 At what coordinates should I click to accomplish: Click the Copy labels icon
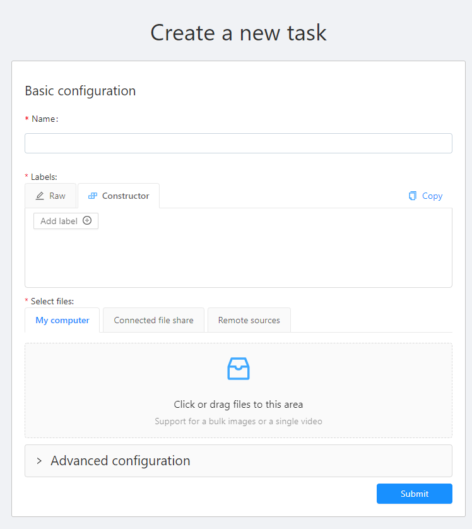412,196
